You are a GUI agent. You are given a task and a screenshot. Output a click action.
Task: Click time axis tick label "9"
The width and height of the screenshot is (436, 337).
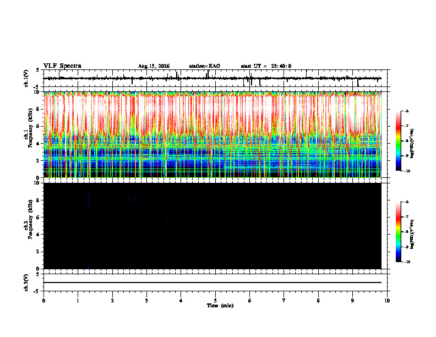click(x=352, y=301)
